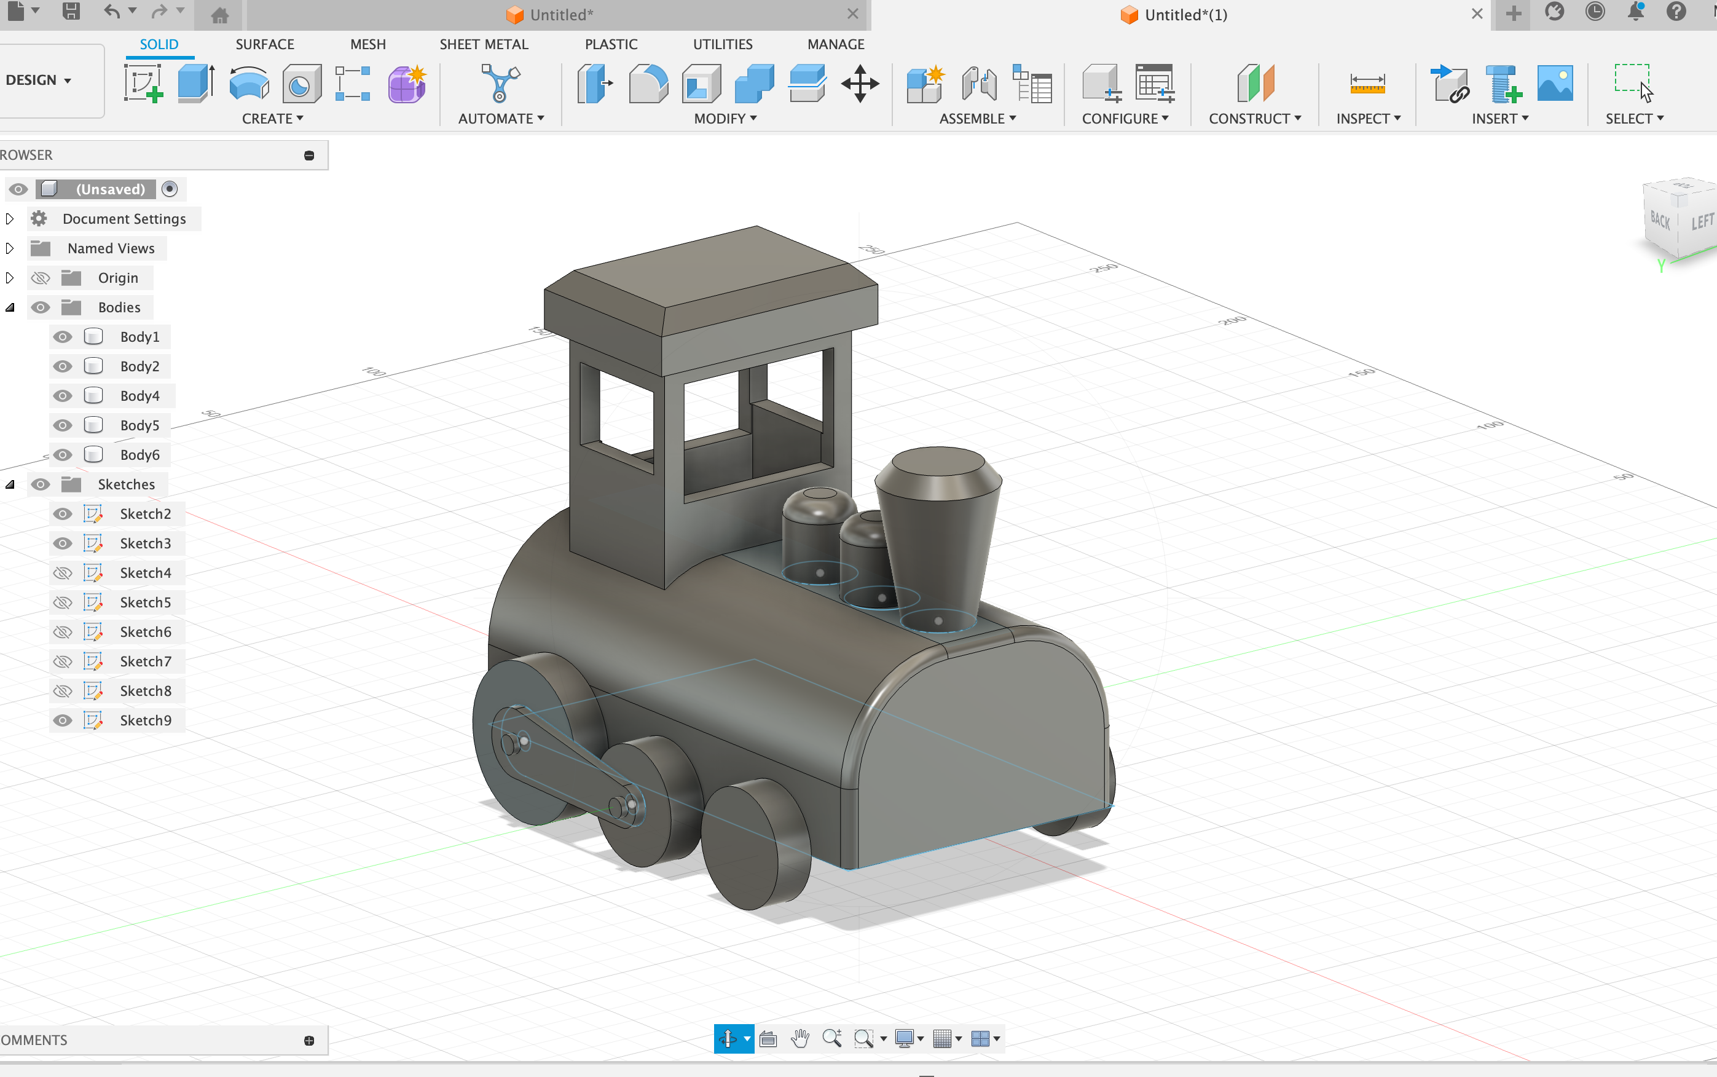Open the CONSTRUCT dropdown menu

pyautogui.click(x=1255, y=118)
